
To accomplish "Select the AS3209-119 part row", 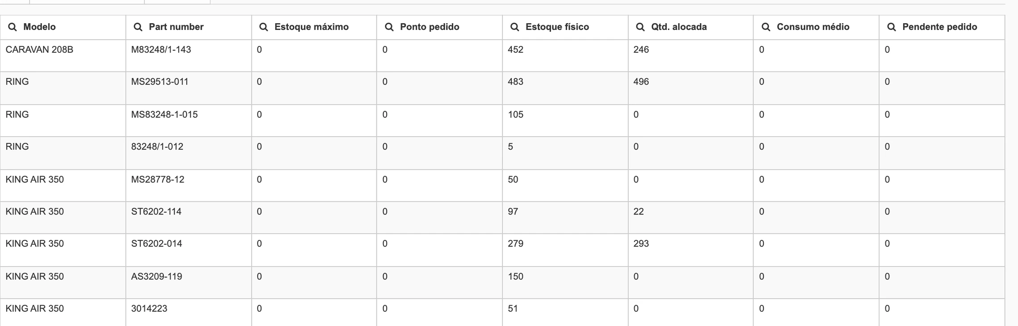I will (x=502, y=283).
